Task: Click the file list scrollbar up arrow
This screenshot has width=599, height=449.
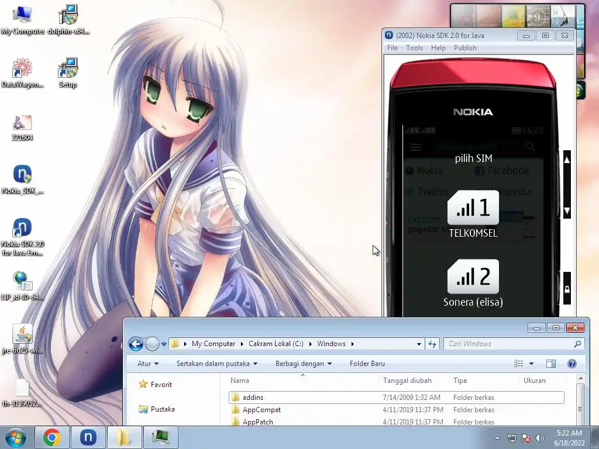Action: [x=581, y=379]
